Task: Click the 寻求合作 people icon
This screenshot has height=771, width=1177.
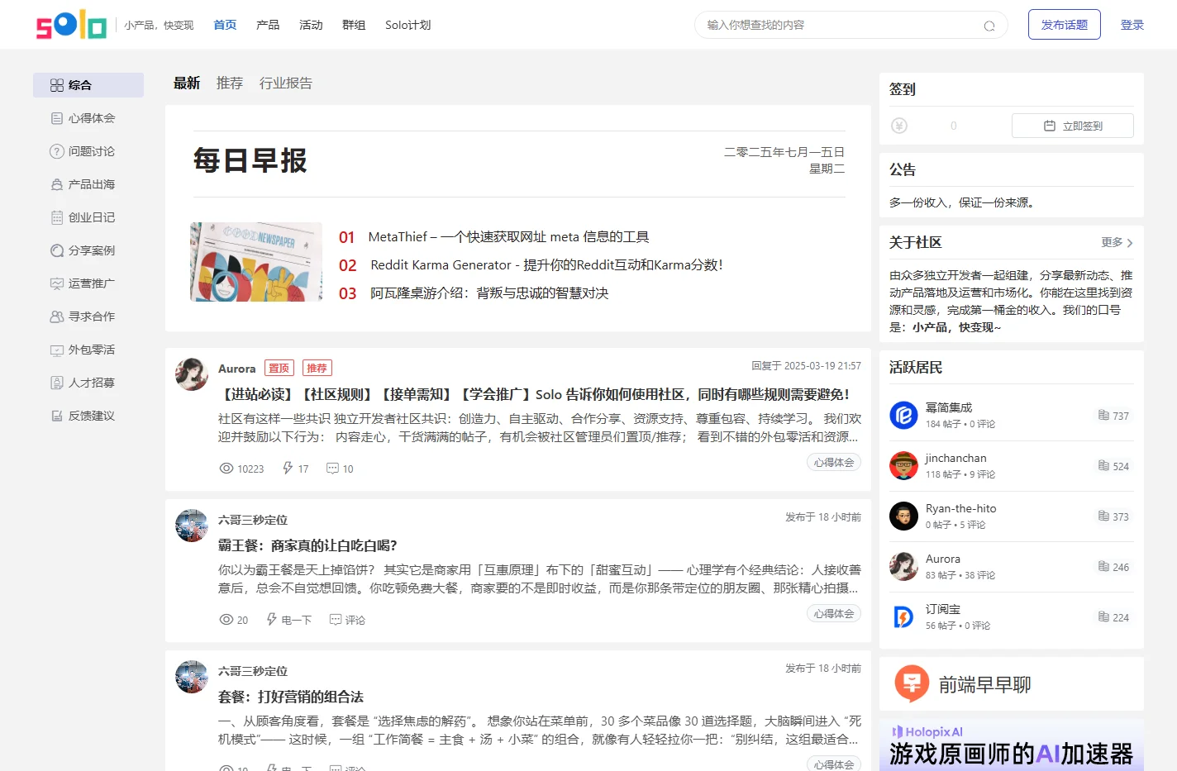Action: click(x=57, y=316)
